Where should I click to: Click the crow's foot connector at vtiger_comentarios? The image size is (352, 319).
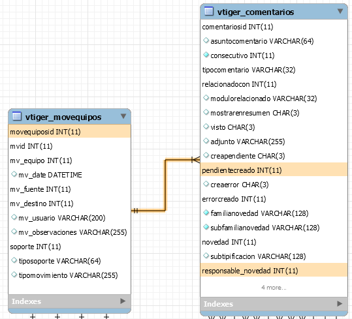point(195,160)
